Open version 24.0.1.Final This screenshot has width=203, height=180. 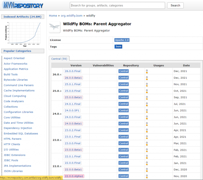click(72, 104)
